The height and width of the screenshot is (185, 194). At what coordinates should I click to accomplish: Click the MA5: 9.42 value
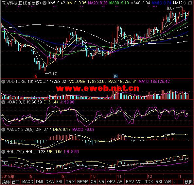[56, 3]
